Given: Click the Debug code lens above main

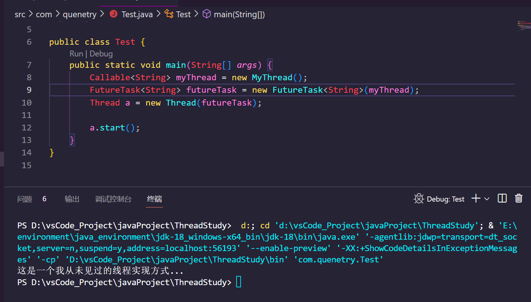Looking at the screenshot, I should (x=101, y=54).
